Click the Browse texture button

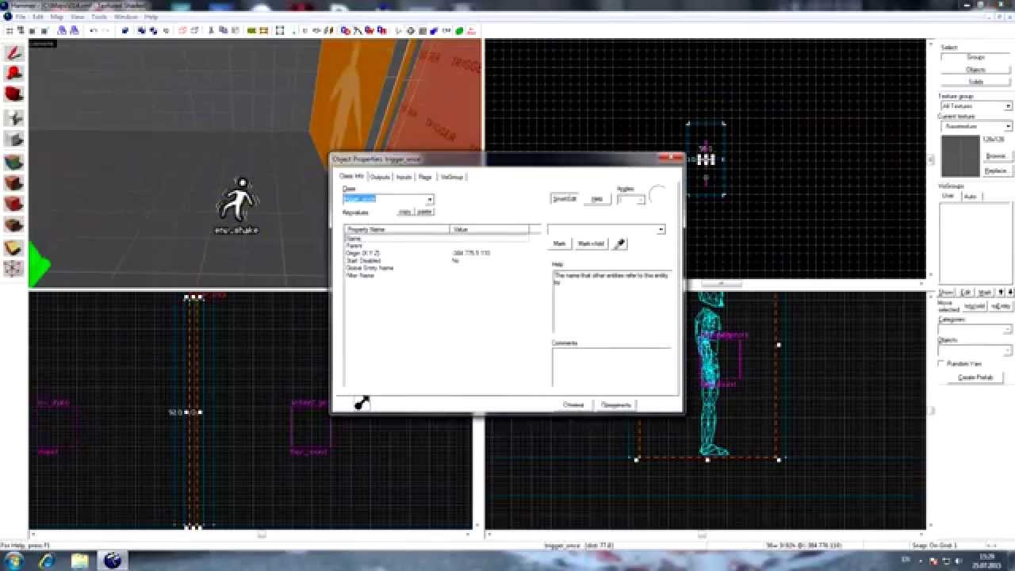[996, 156]
